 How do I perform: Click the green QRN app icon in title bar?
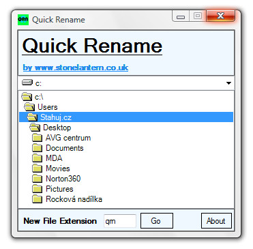point(23,20)
